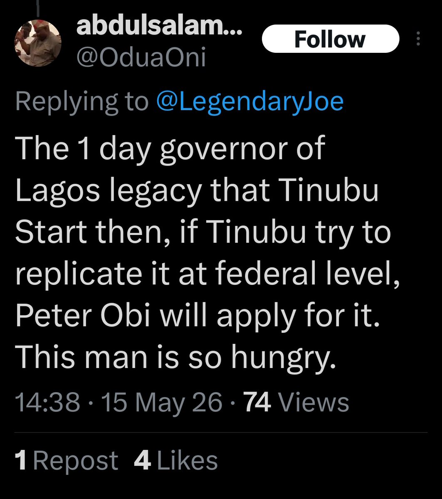View who gave the 4 Likes
442x499 pixels.
point(176,461)
